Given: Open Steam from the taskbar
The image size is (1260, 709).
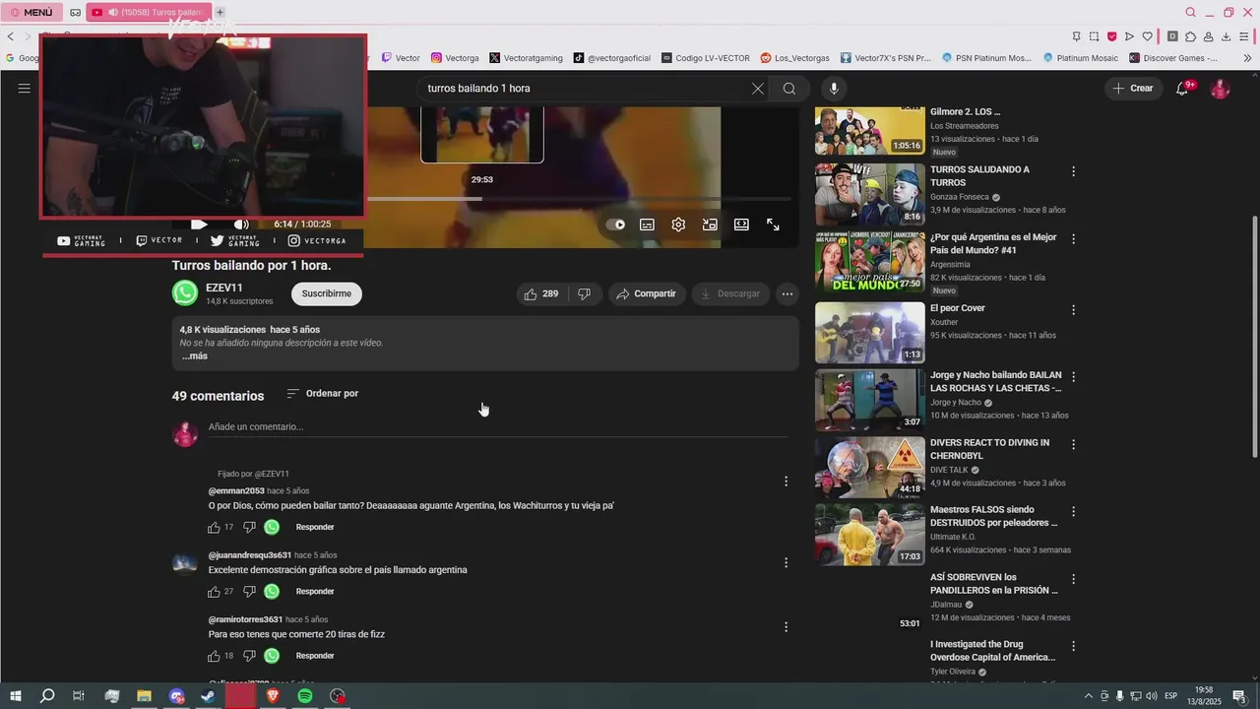Looking at the screenshot, I should [x=208, y=696].
